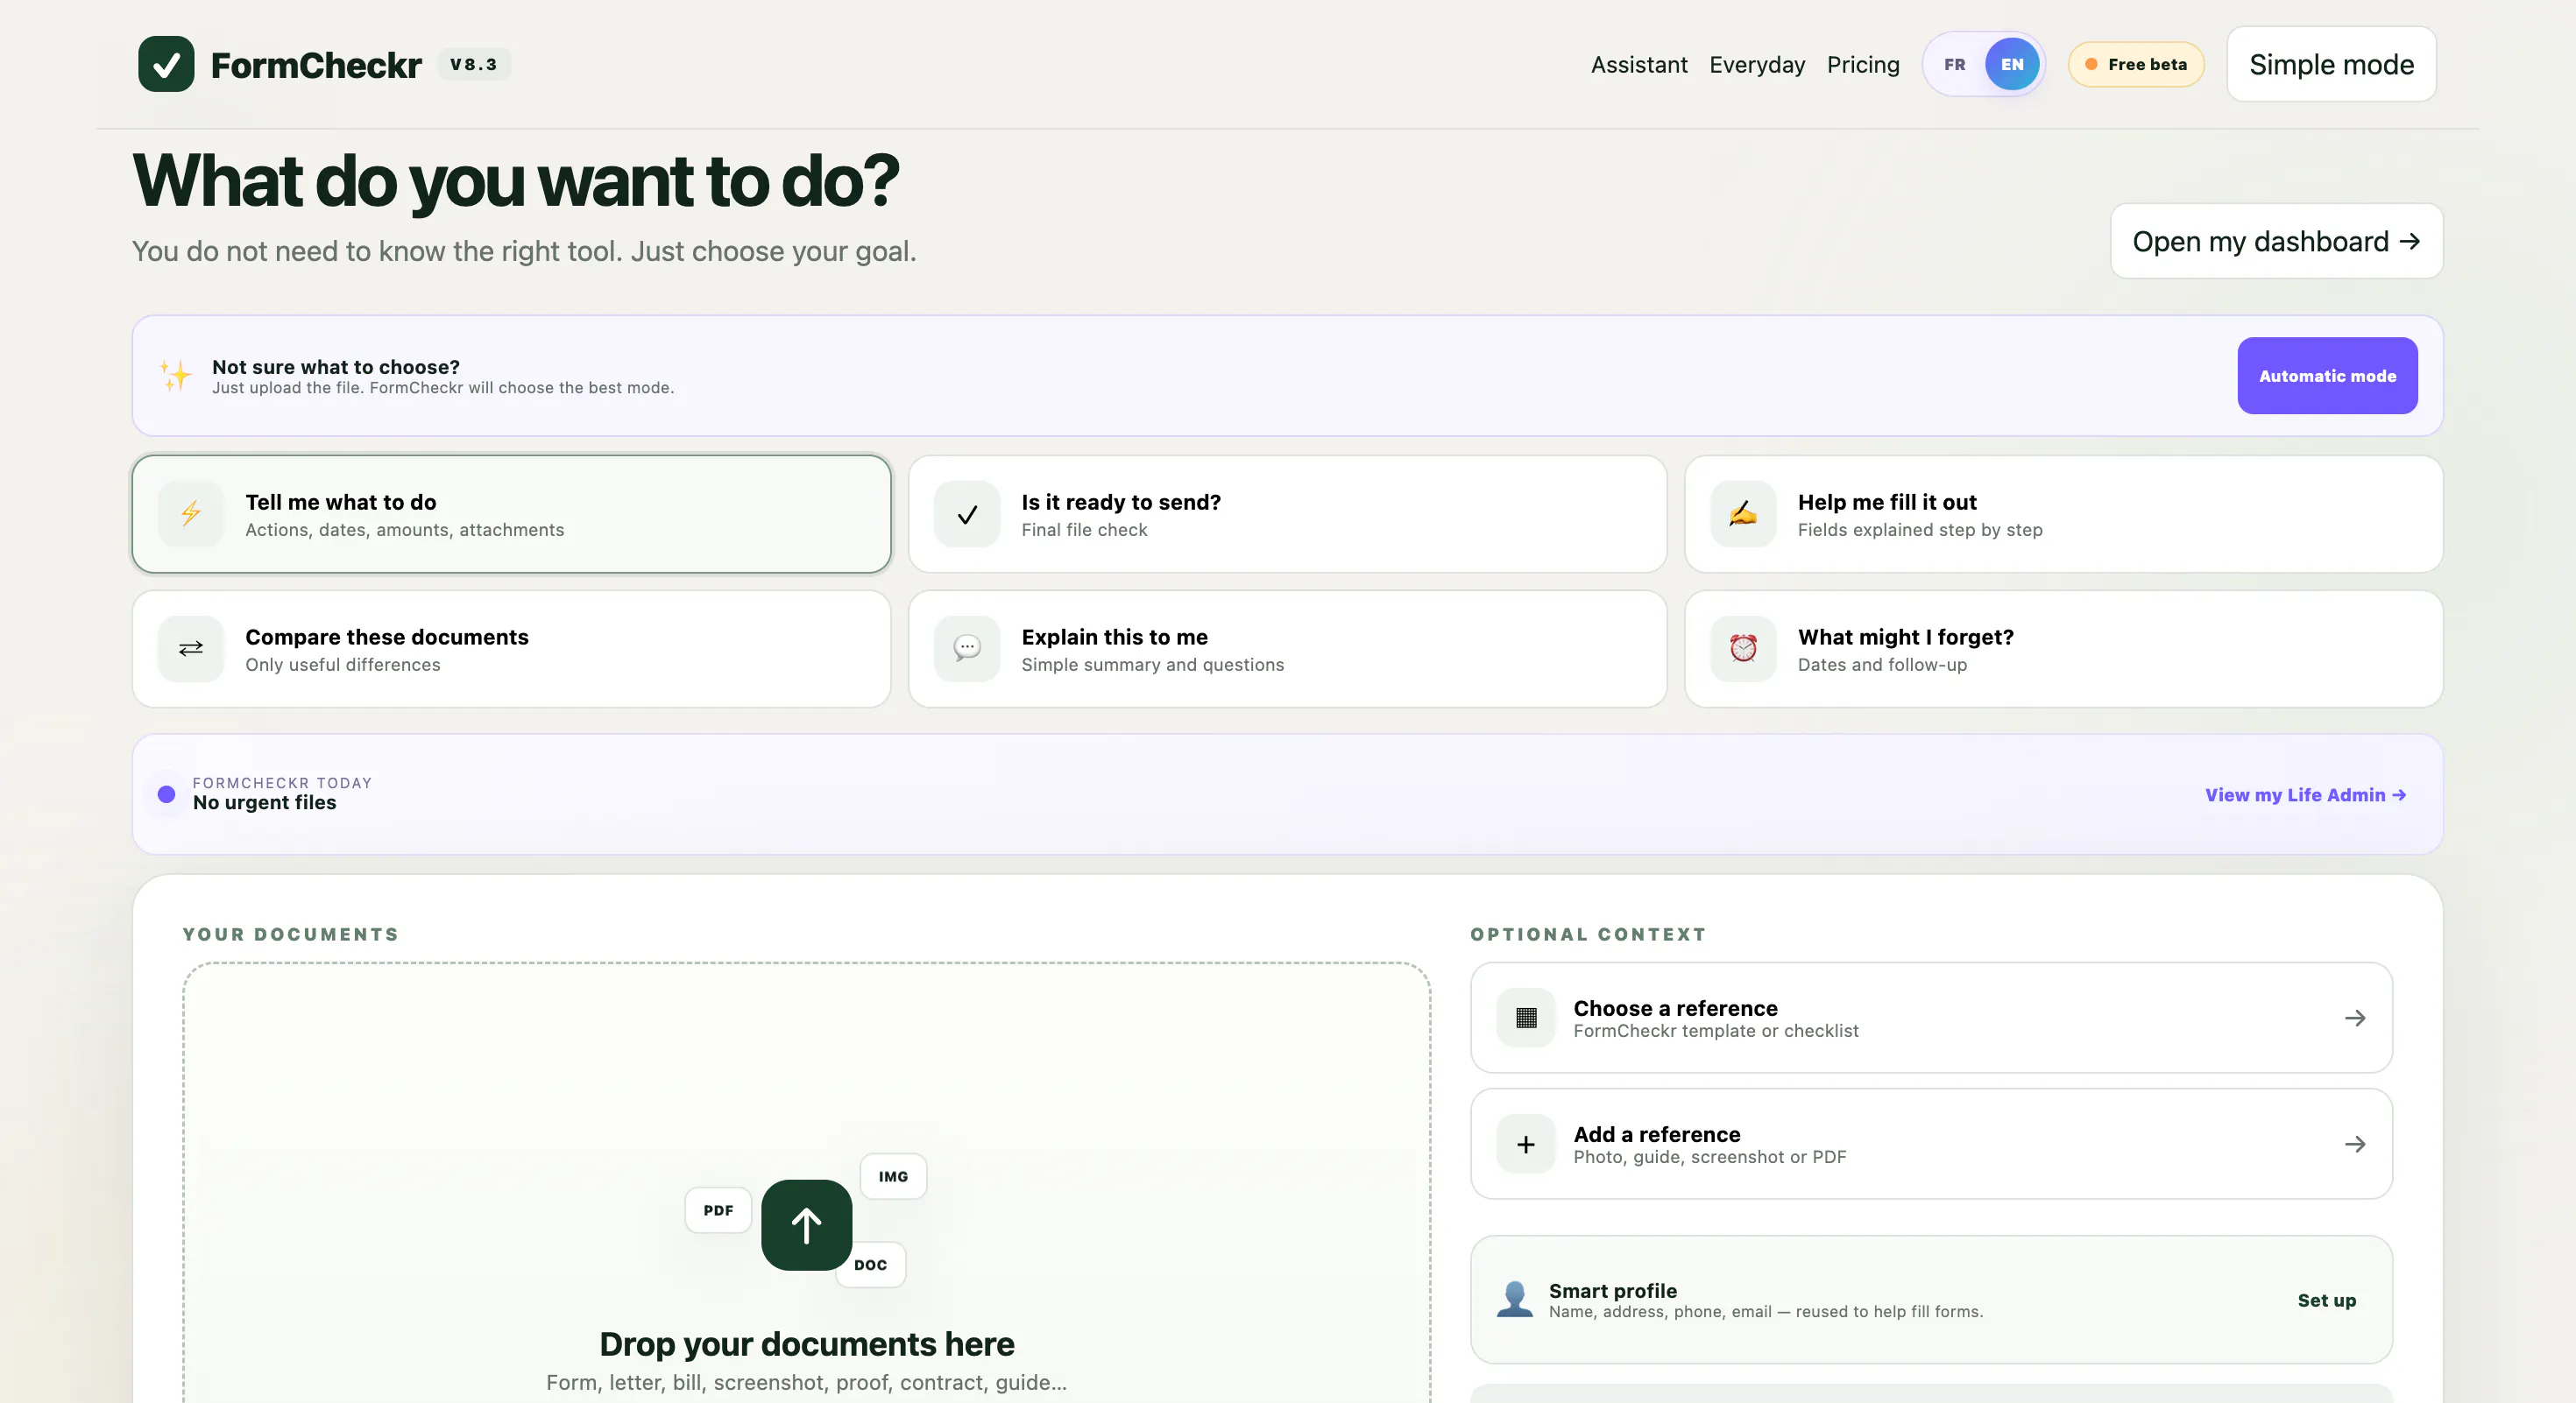This screenshot has height=1403, width=2576.
Task: Click the sparkles icon beside Not sure what to choose
Action: pos(176,376)
